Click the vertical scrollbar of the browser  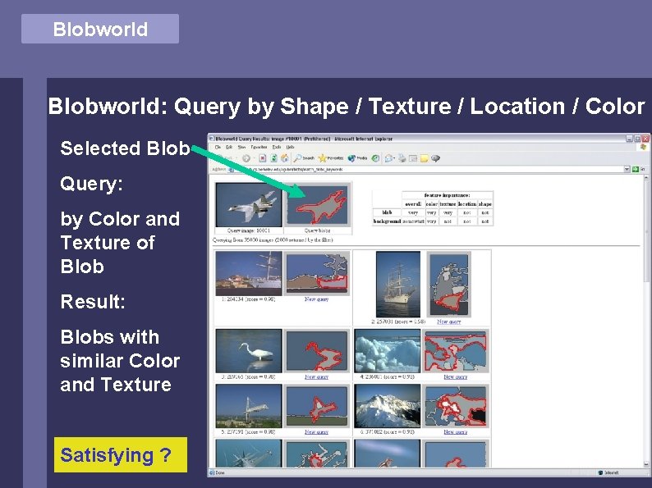point(646,321)
